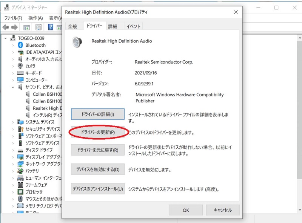Click デバイスを無効にする(D) button
Image resolution: width=302 pixels, height=223 pixels.
click(98, 169)
